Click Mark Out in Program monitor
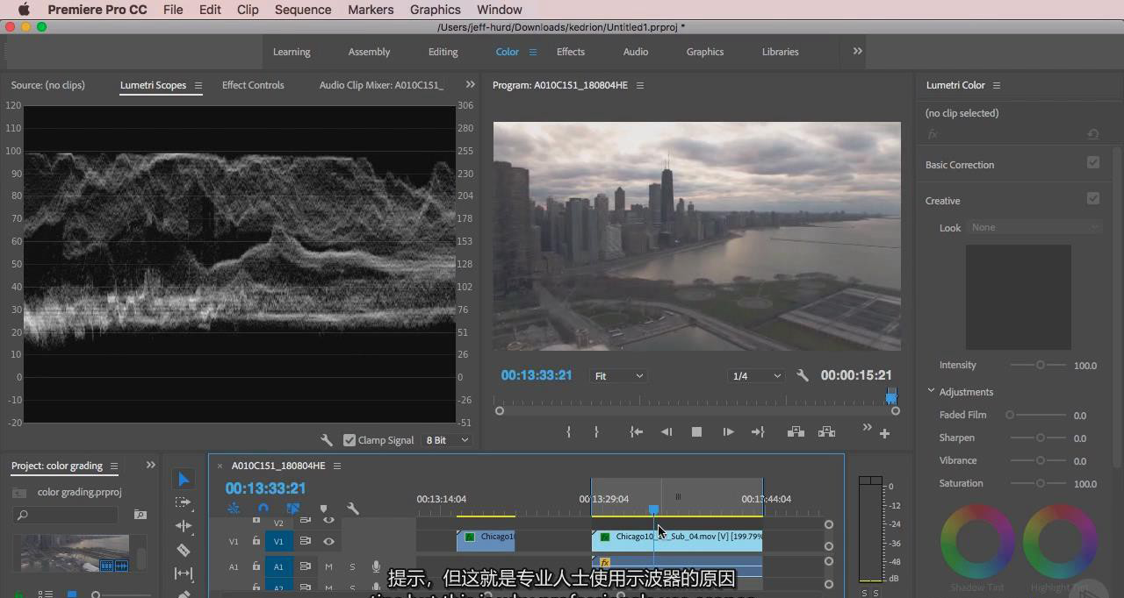 tap(596, 432)
